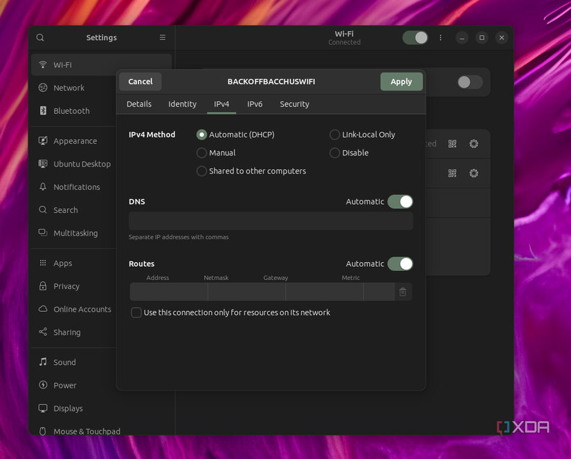This screenshot has height=459, width=571.
Task: Click the route Address field
Action: pos(169,292)
